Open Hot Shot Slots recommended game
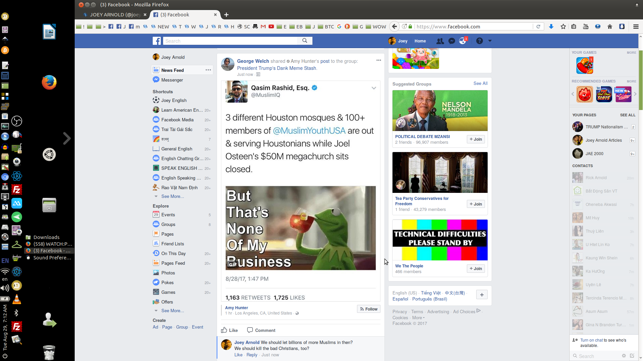Viewport: 643px width, 361px height. click(604, 94)
